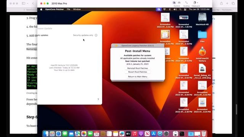Open the Reminders app in the dock
This screenshot has width=244, height=137.
(x=109, y=134)
